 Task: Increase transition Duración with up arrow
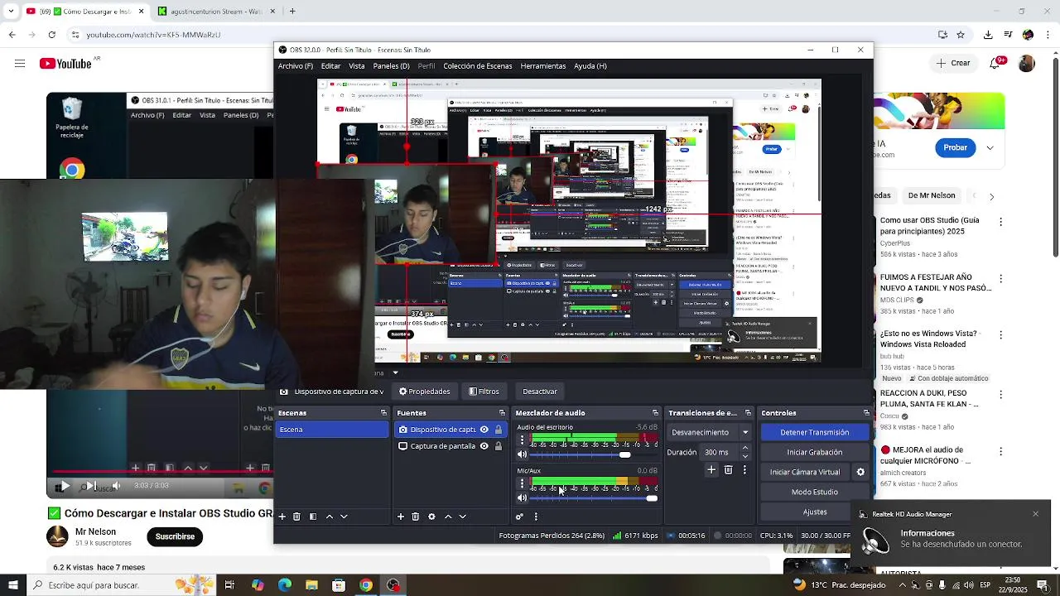tap(745, 448)
